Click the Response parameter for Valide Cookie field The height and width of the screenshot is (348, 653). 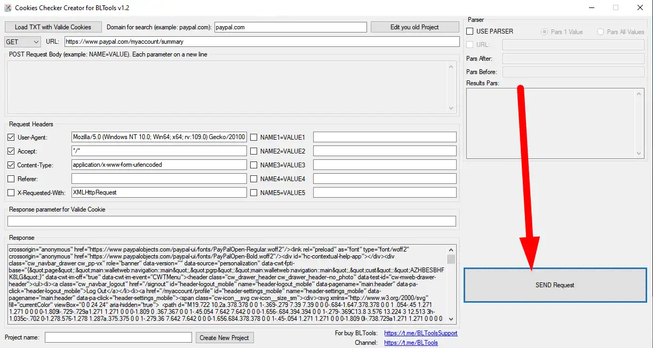point(232,221)
